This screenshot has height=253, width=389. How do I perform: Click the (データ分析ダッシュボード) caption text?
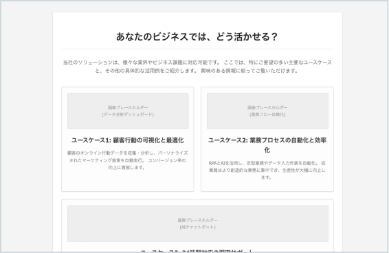(128, 114)
